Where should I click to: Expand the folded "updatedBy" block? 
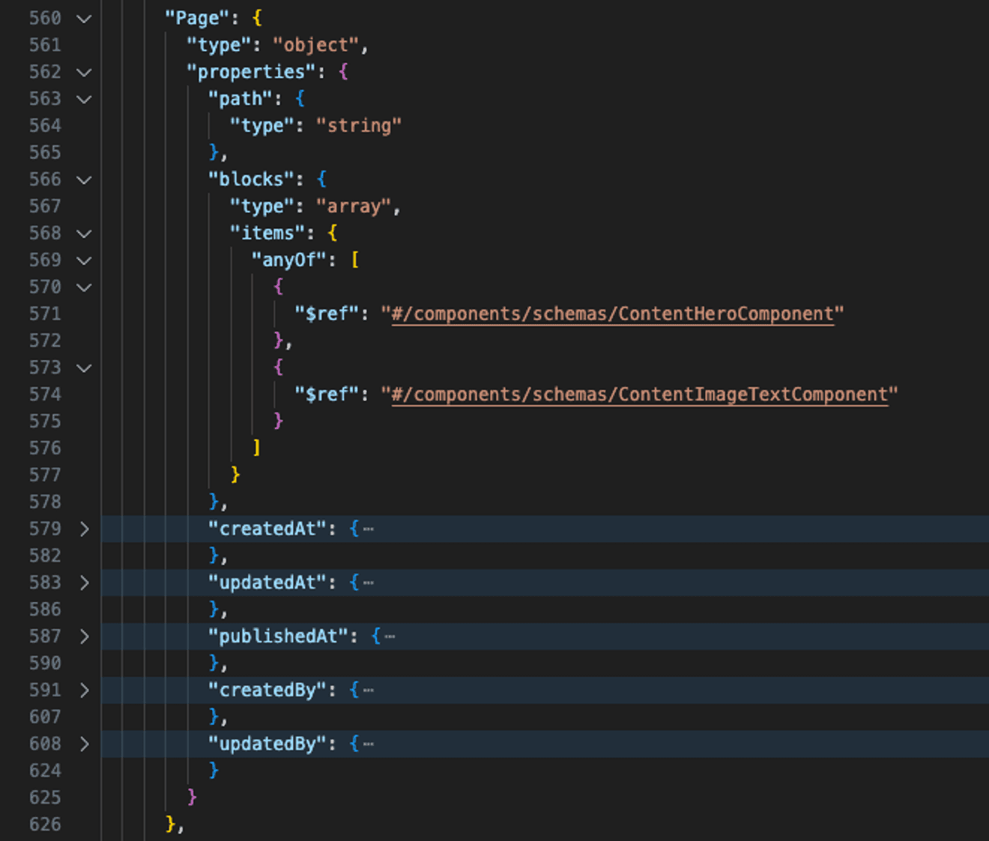pyautogui.click(x=84, y=744)
